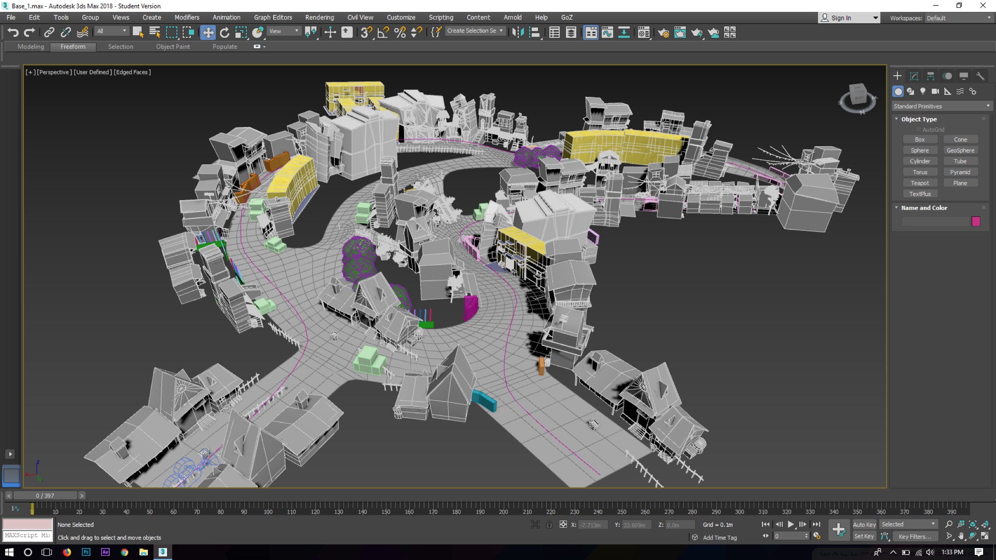
Task: Click the Pan View hand icon
Action: (961, 536)
